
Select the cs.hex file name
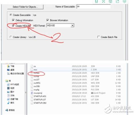(36, 73)
